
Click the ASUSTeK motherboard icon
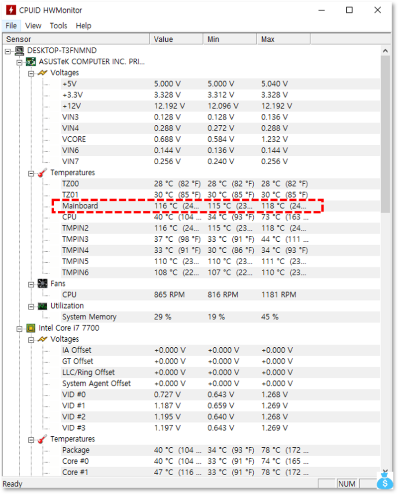pos(31,62)
